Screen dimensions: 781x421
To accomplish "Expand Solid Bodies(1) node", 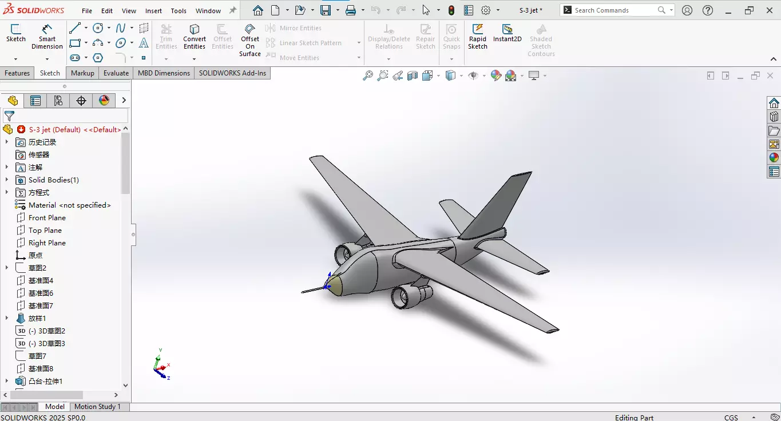I will (x=7, y=180).
